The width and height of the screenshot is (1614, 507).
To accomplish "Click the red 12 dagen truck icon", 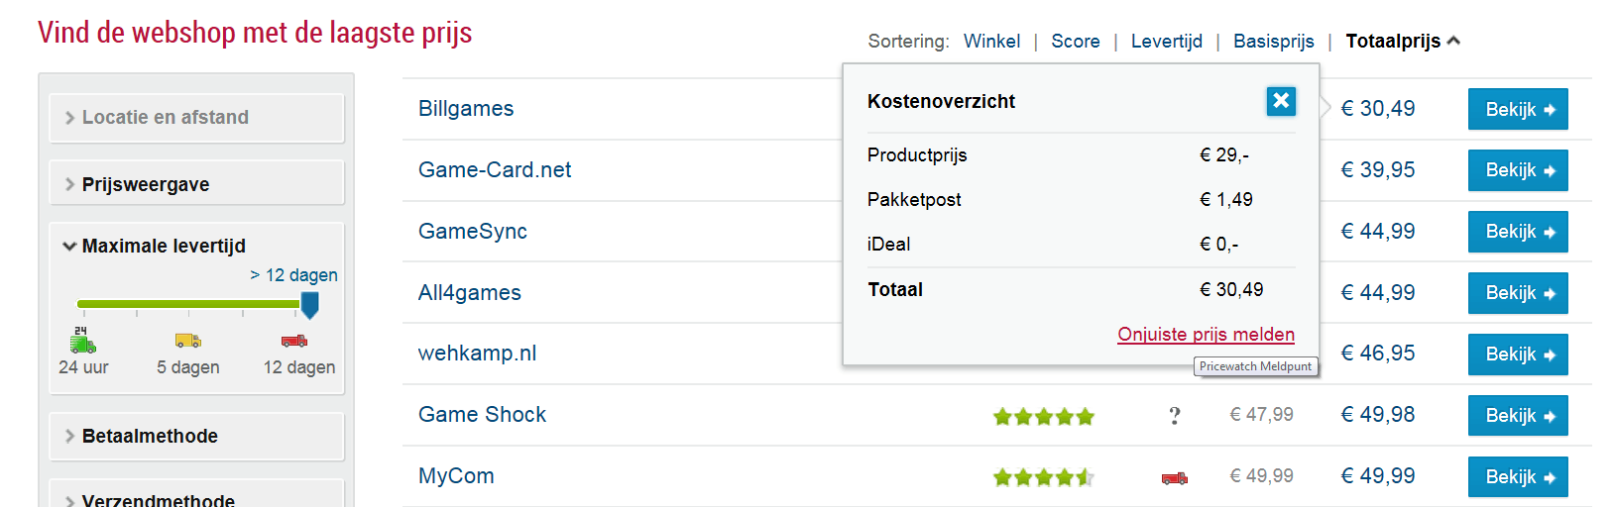I will 294,341.
